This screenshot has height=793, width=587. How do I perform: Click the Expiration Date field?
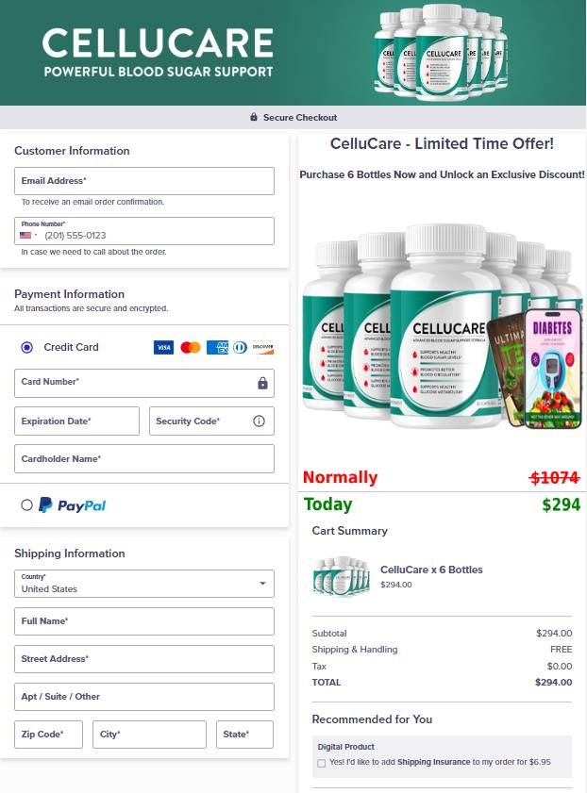[x=77, y=421]
